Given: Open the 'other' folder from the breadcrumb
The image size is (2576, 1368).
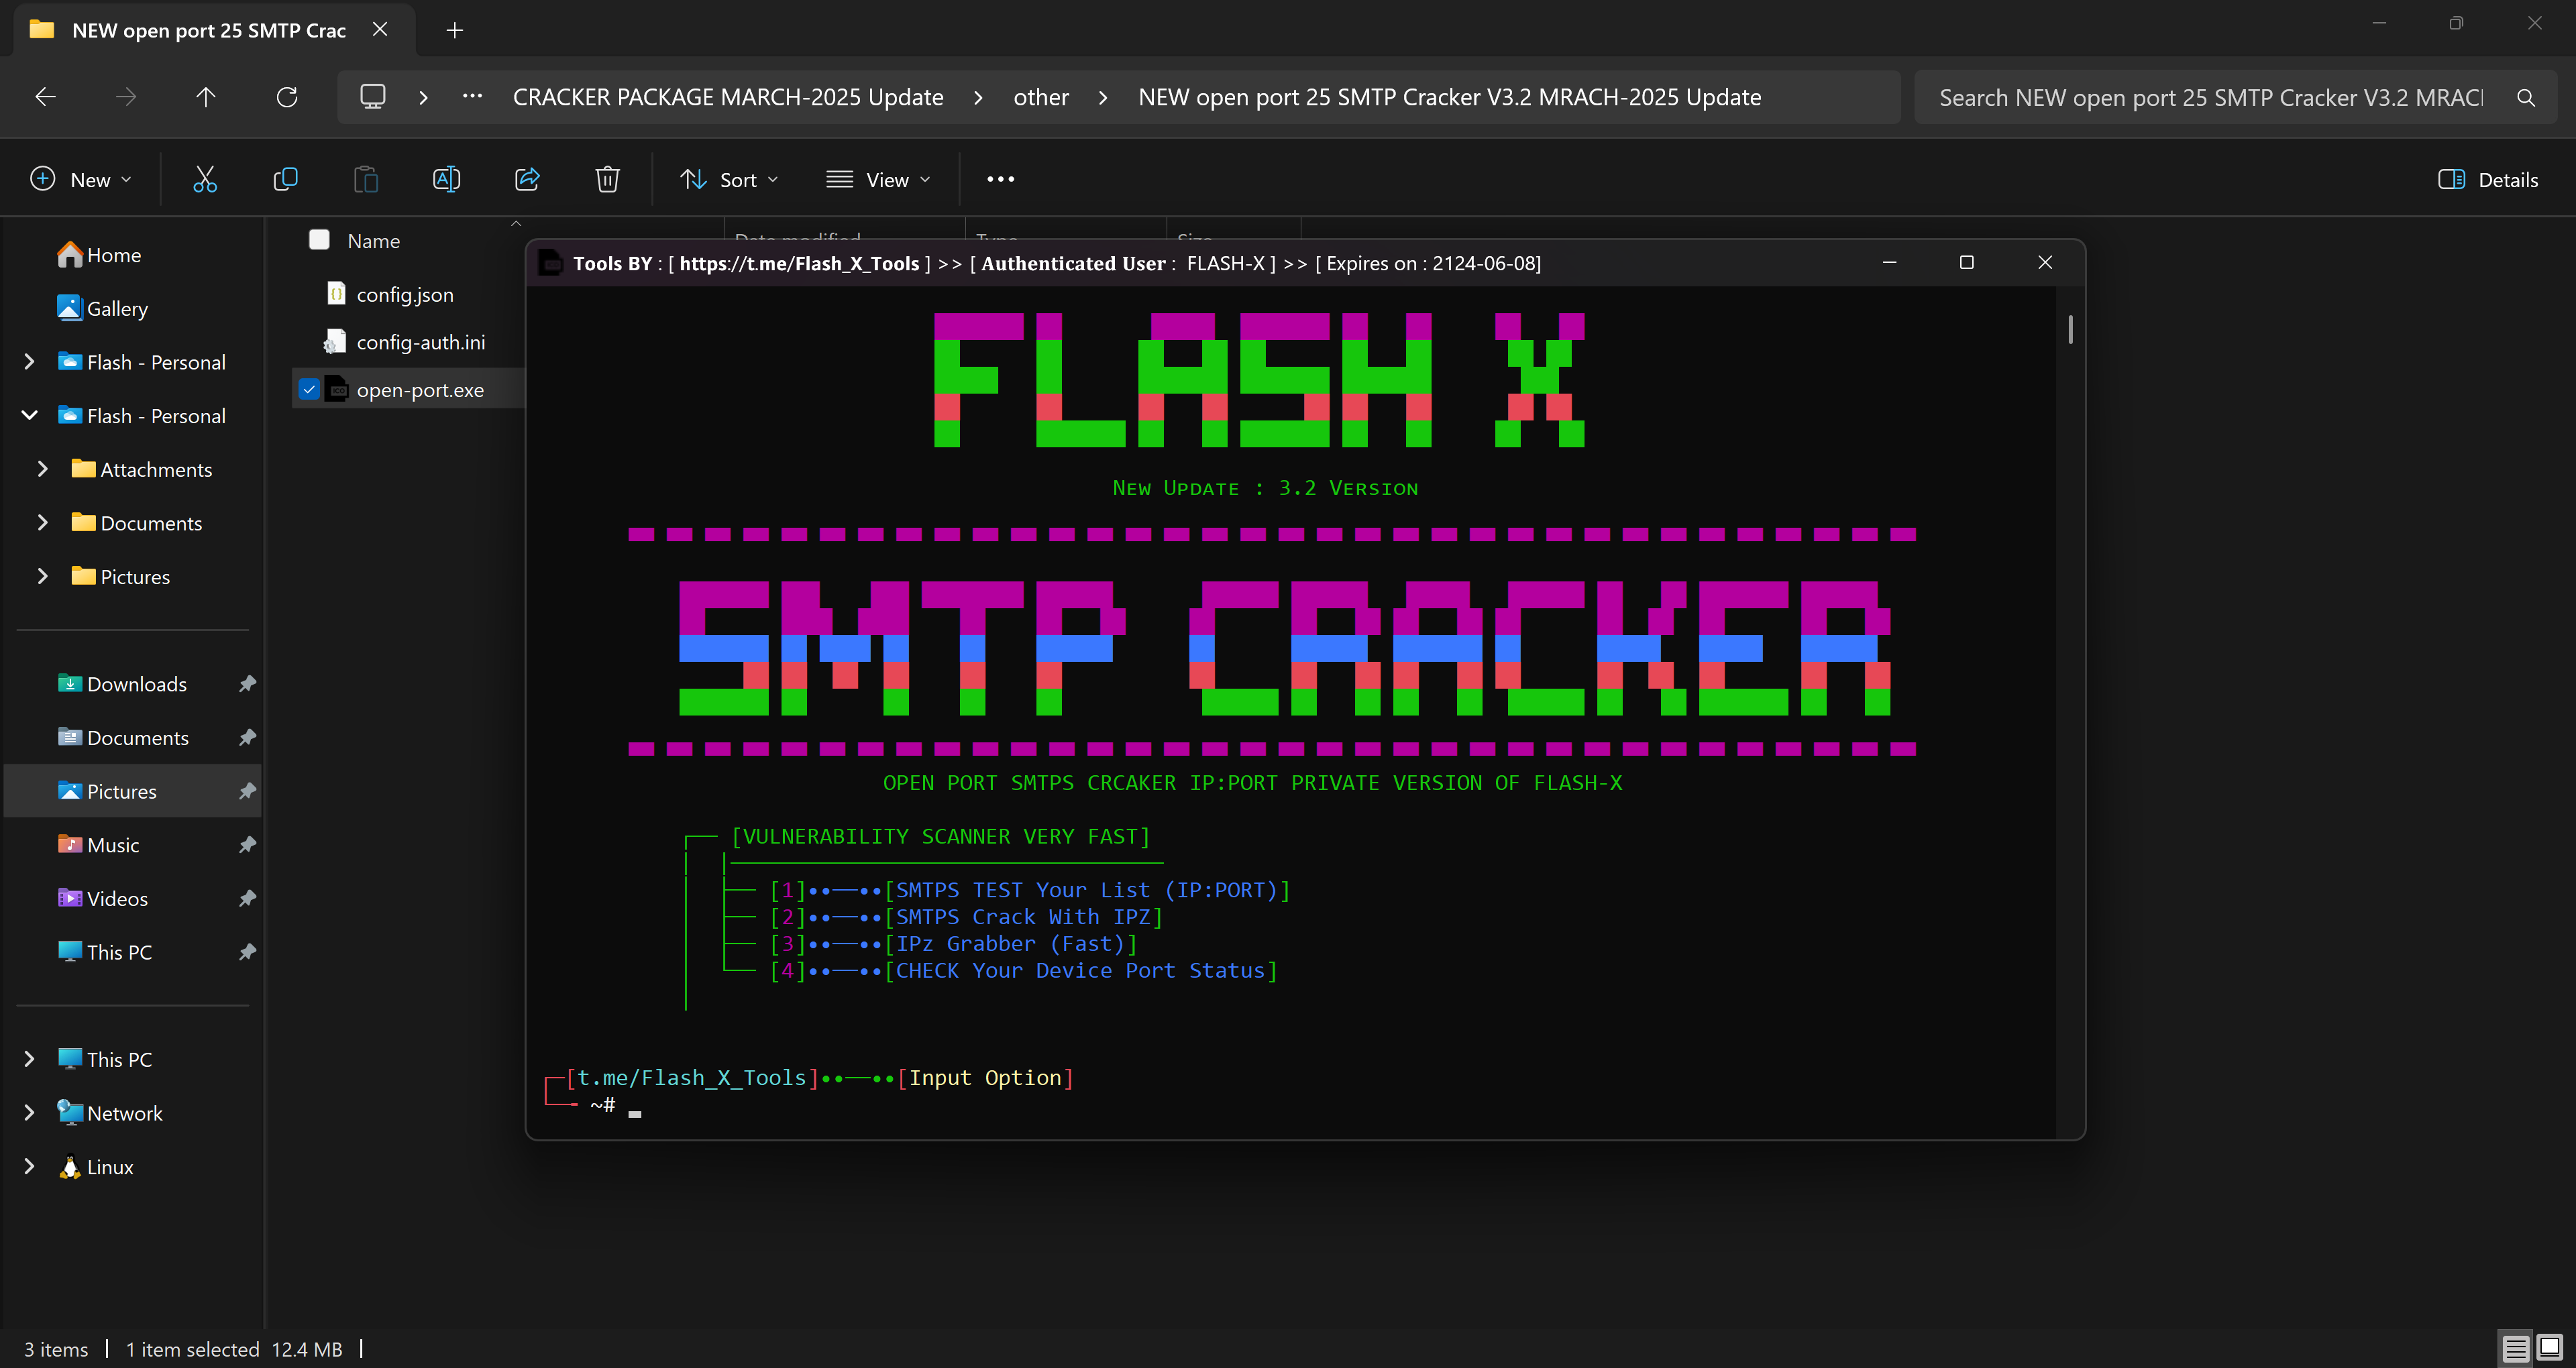Looking at the screenshot, I should point(1041,96).
